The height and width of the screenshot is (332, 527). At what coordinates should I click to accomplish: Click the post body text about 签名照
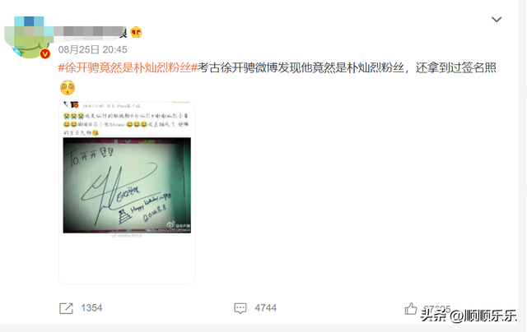click(347, 67)
